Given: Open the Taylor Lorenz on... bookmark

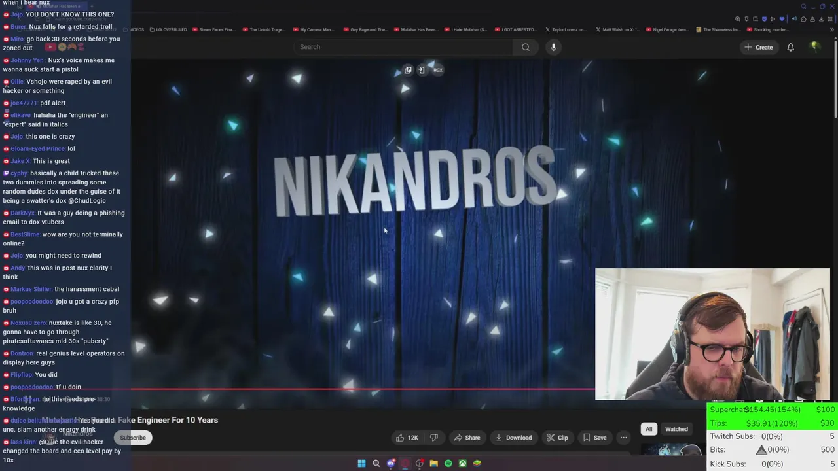Looking at the screenshot, I should pos(566,30).
